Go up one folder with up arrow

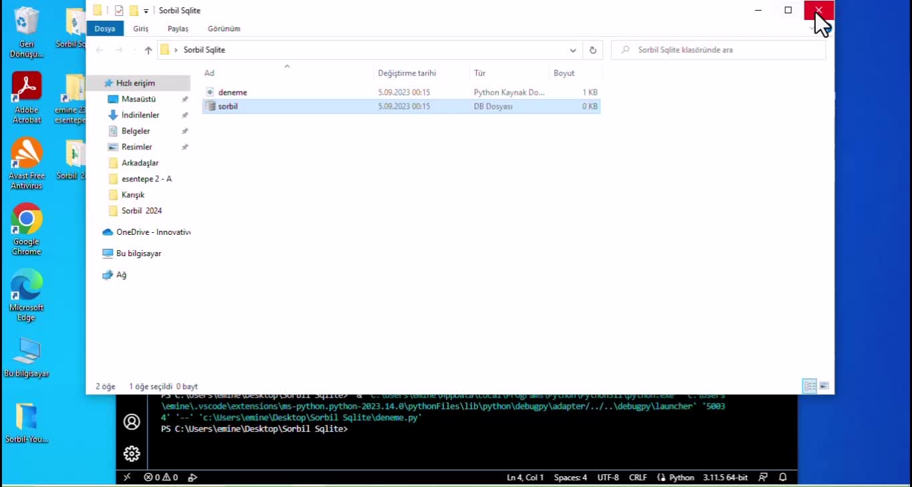point(148,50)
